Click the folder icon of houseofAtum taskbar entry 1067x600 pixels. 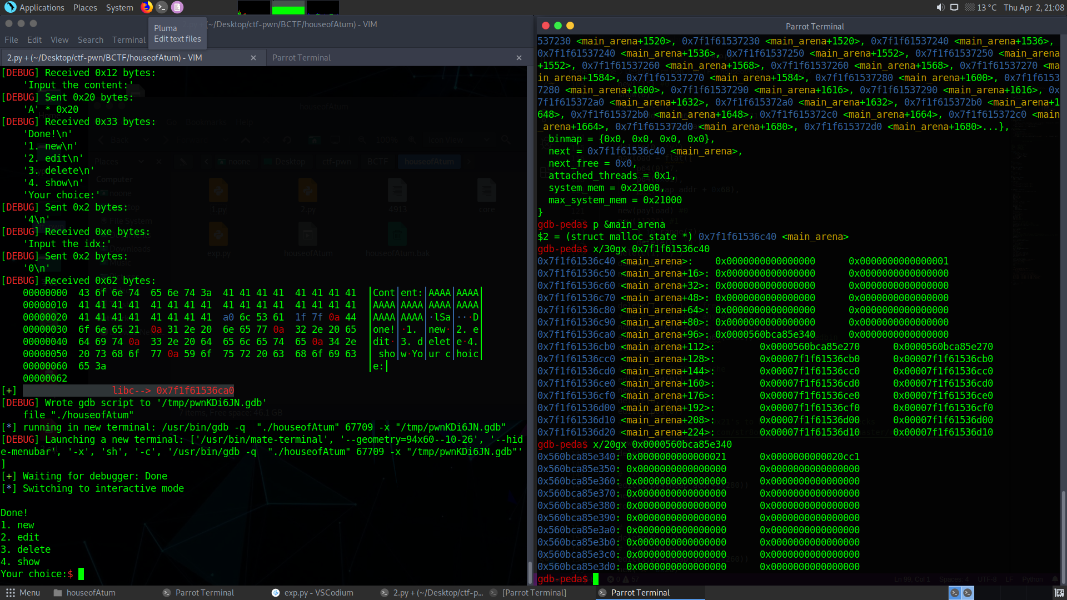pos(58,593)
